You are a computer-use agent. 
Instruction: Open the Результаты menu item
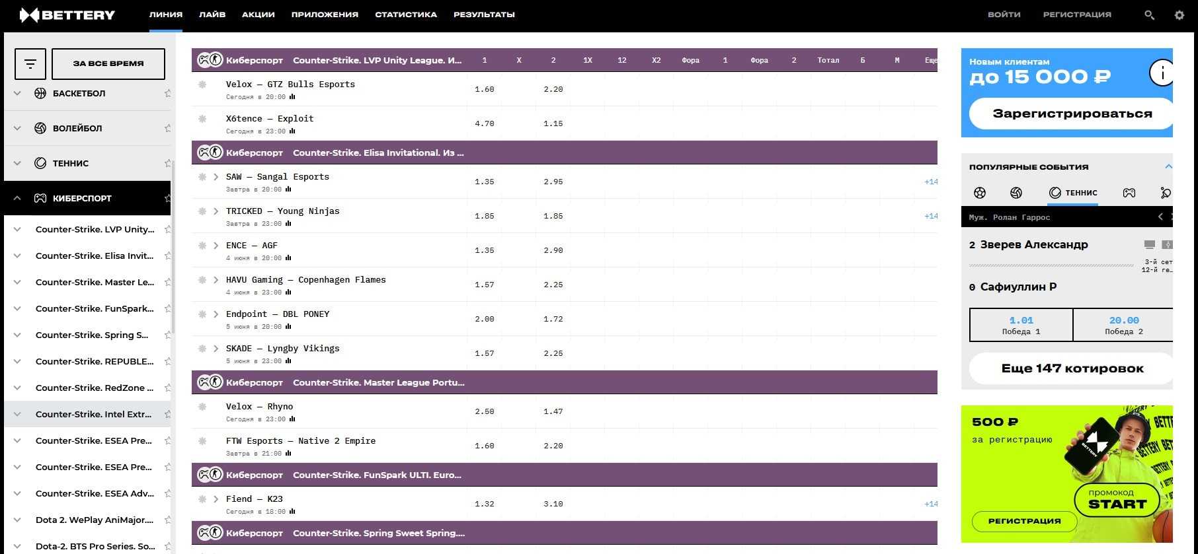tap(484, 15)
